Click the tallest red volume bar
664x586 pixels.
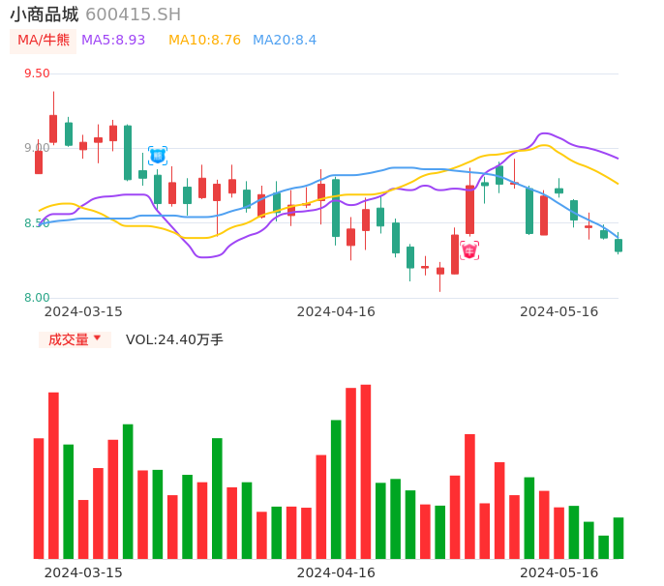click(x=366, y=472)
